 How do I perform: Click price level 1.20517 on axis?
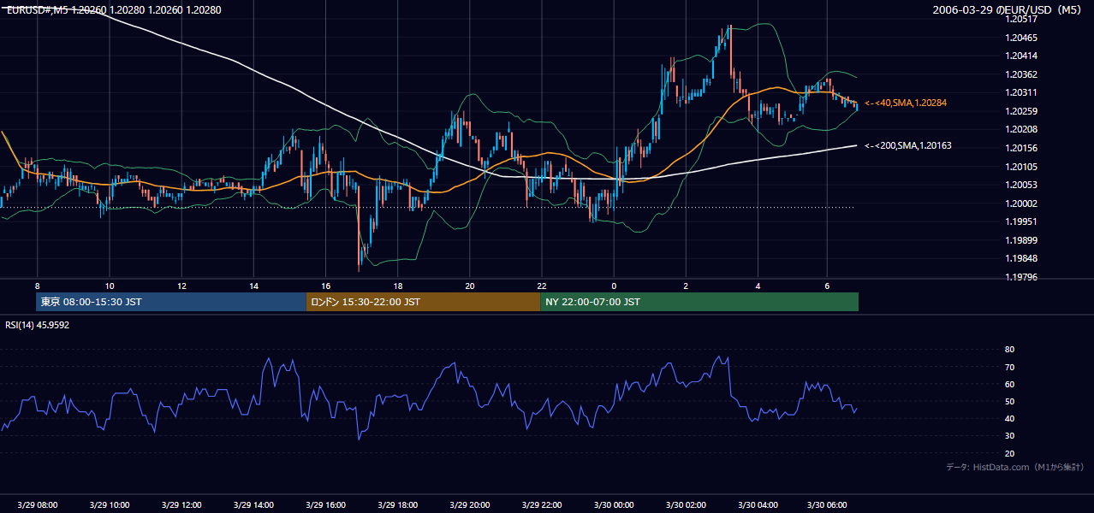click(x=1023, y=19)
